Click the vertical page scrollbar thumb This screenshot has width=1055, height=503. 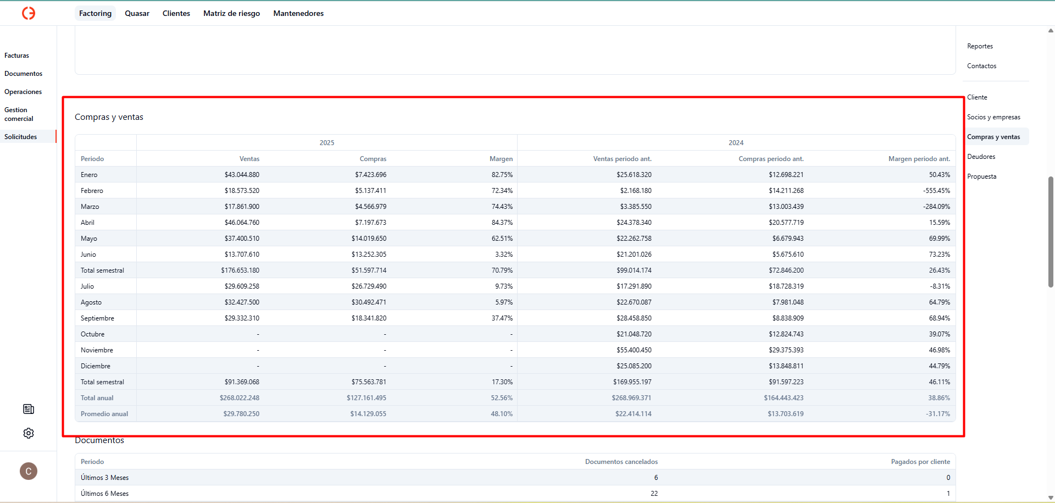(x=1051, y=231)
